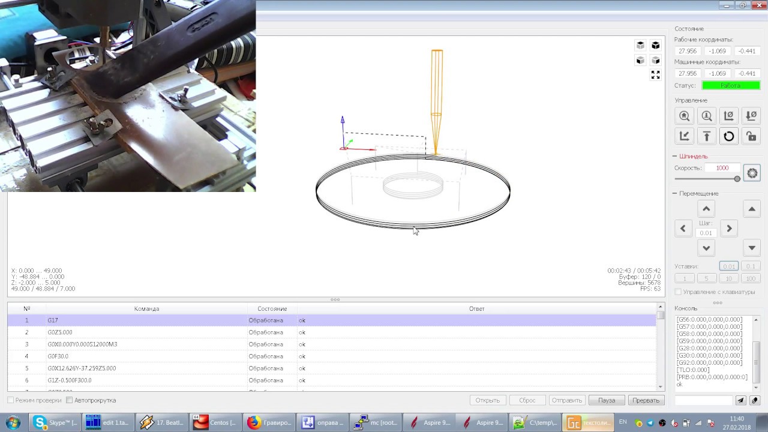
Task: Select row G0X0.000Y0.000S12000M3
Action: (332, 344)
